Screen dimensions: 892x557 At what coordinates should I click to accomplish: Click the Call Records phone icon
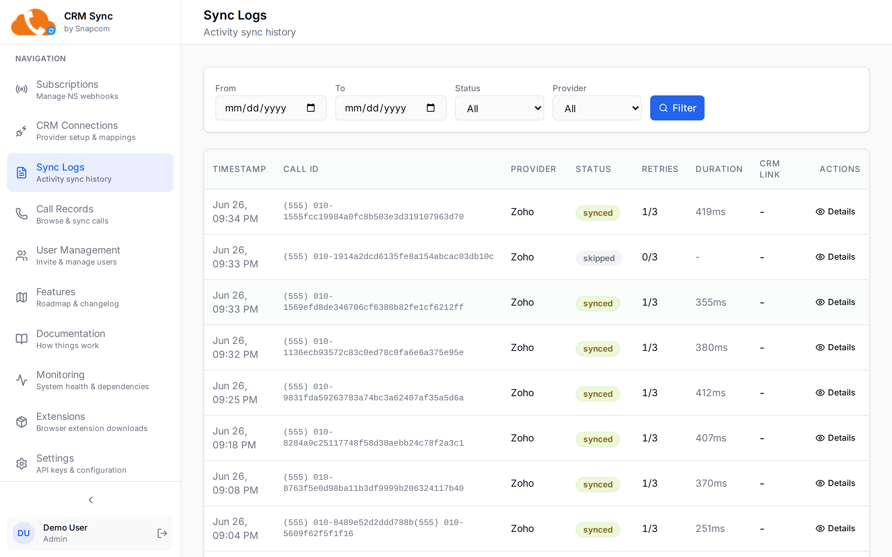tap(21, 214)
